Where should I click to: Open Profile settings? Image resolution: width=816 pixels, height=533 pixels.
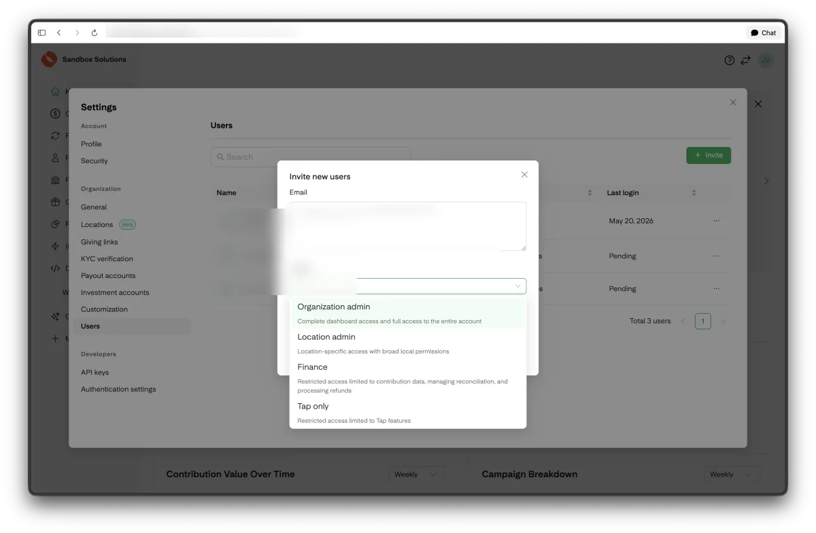91,144
